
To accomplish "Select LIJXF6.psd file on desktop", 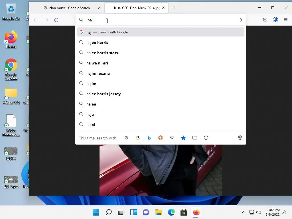I will (11, 182).
